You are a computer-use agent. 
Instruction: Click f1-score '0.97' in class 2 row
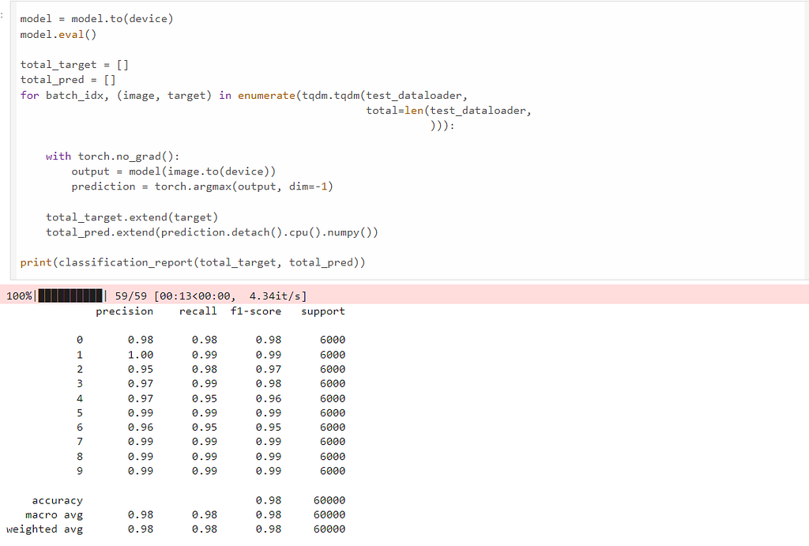[269, 369]
